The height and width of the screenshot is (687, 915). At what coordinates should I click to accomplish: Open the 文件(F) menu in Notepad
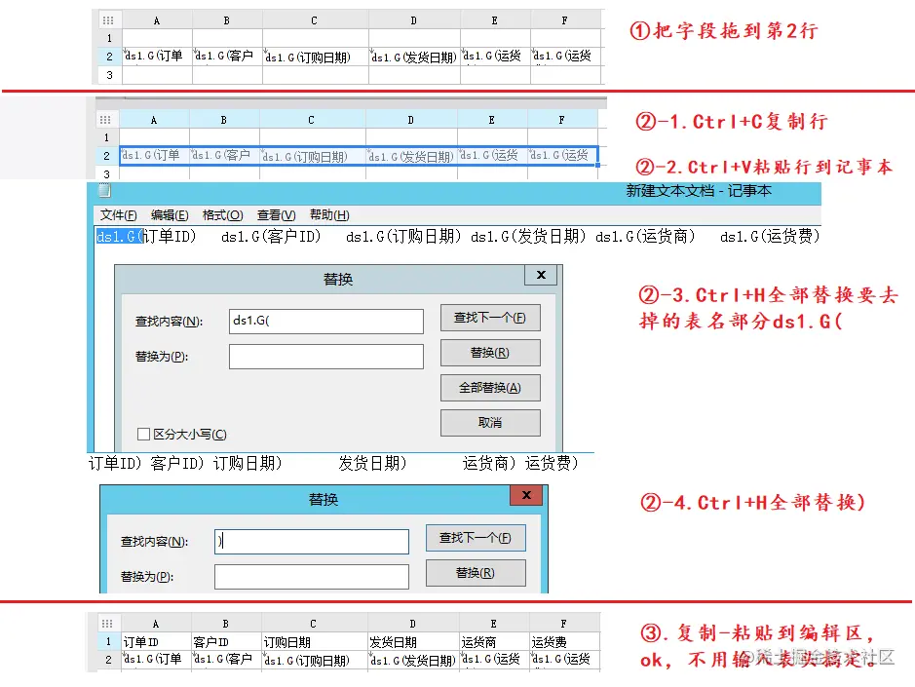coord(119,214)
